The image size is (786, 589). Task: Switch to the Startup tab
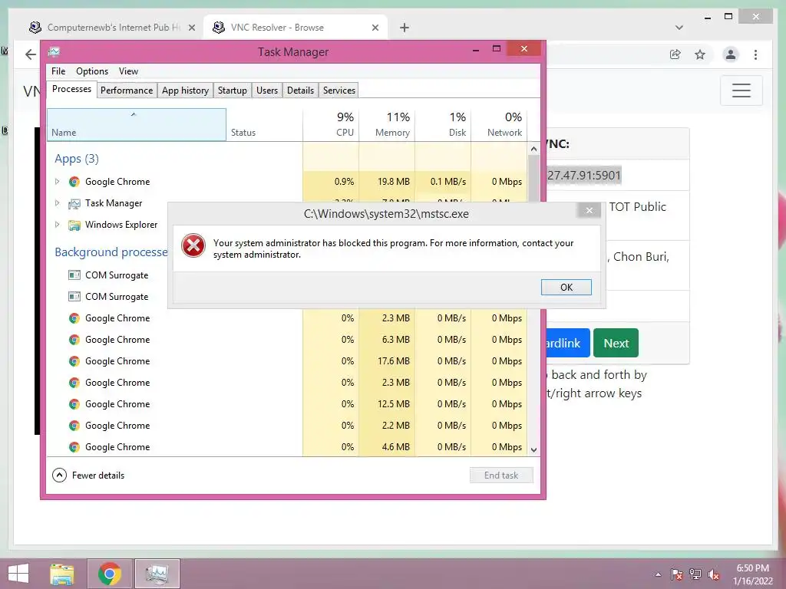[x=232, y=90]
